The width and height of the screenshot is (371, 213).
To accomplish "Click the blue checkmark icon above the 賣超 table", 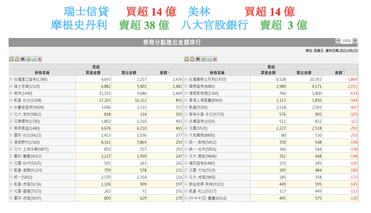I will 209,59.
